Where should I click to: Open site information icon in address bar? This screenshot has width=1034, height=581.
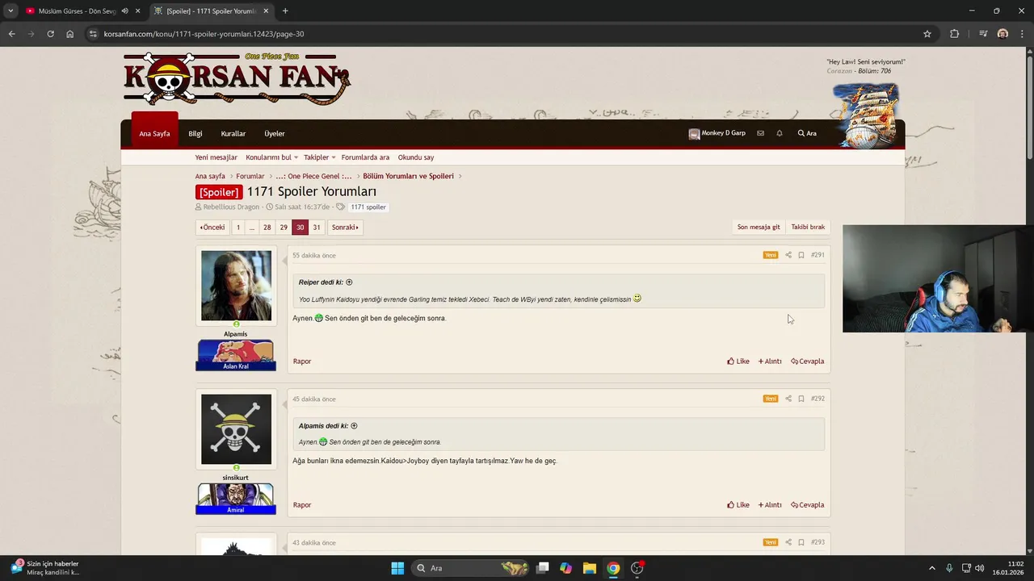(93, 34)
